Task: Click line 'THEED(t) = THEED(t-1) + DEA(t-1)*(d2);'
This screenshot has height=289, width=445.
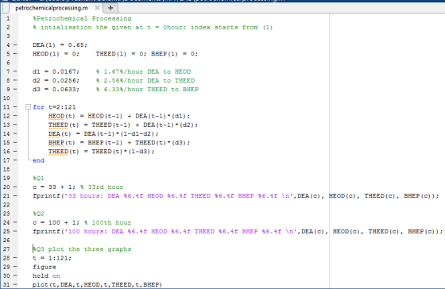Action: click(x=123, y=125)
